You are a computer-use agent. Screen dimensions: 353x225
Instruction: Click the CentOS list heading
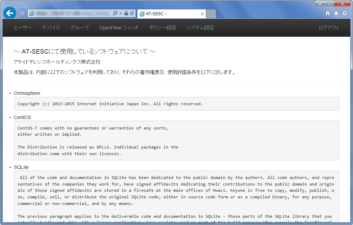tap(22, 117)
